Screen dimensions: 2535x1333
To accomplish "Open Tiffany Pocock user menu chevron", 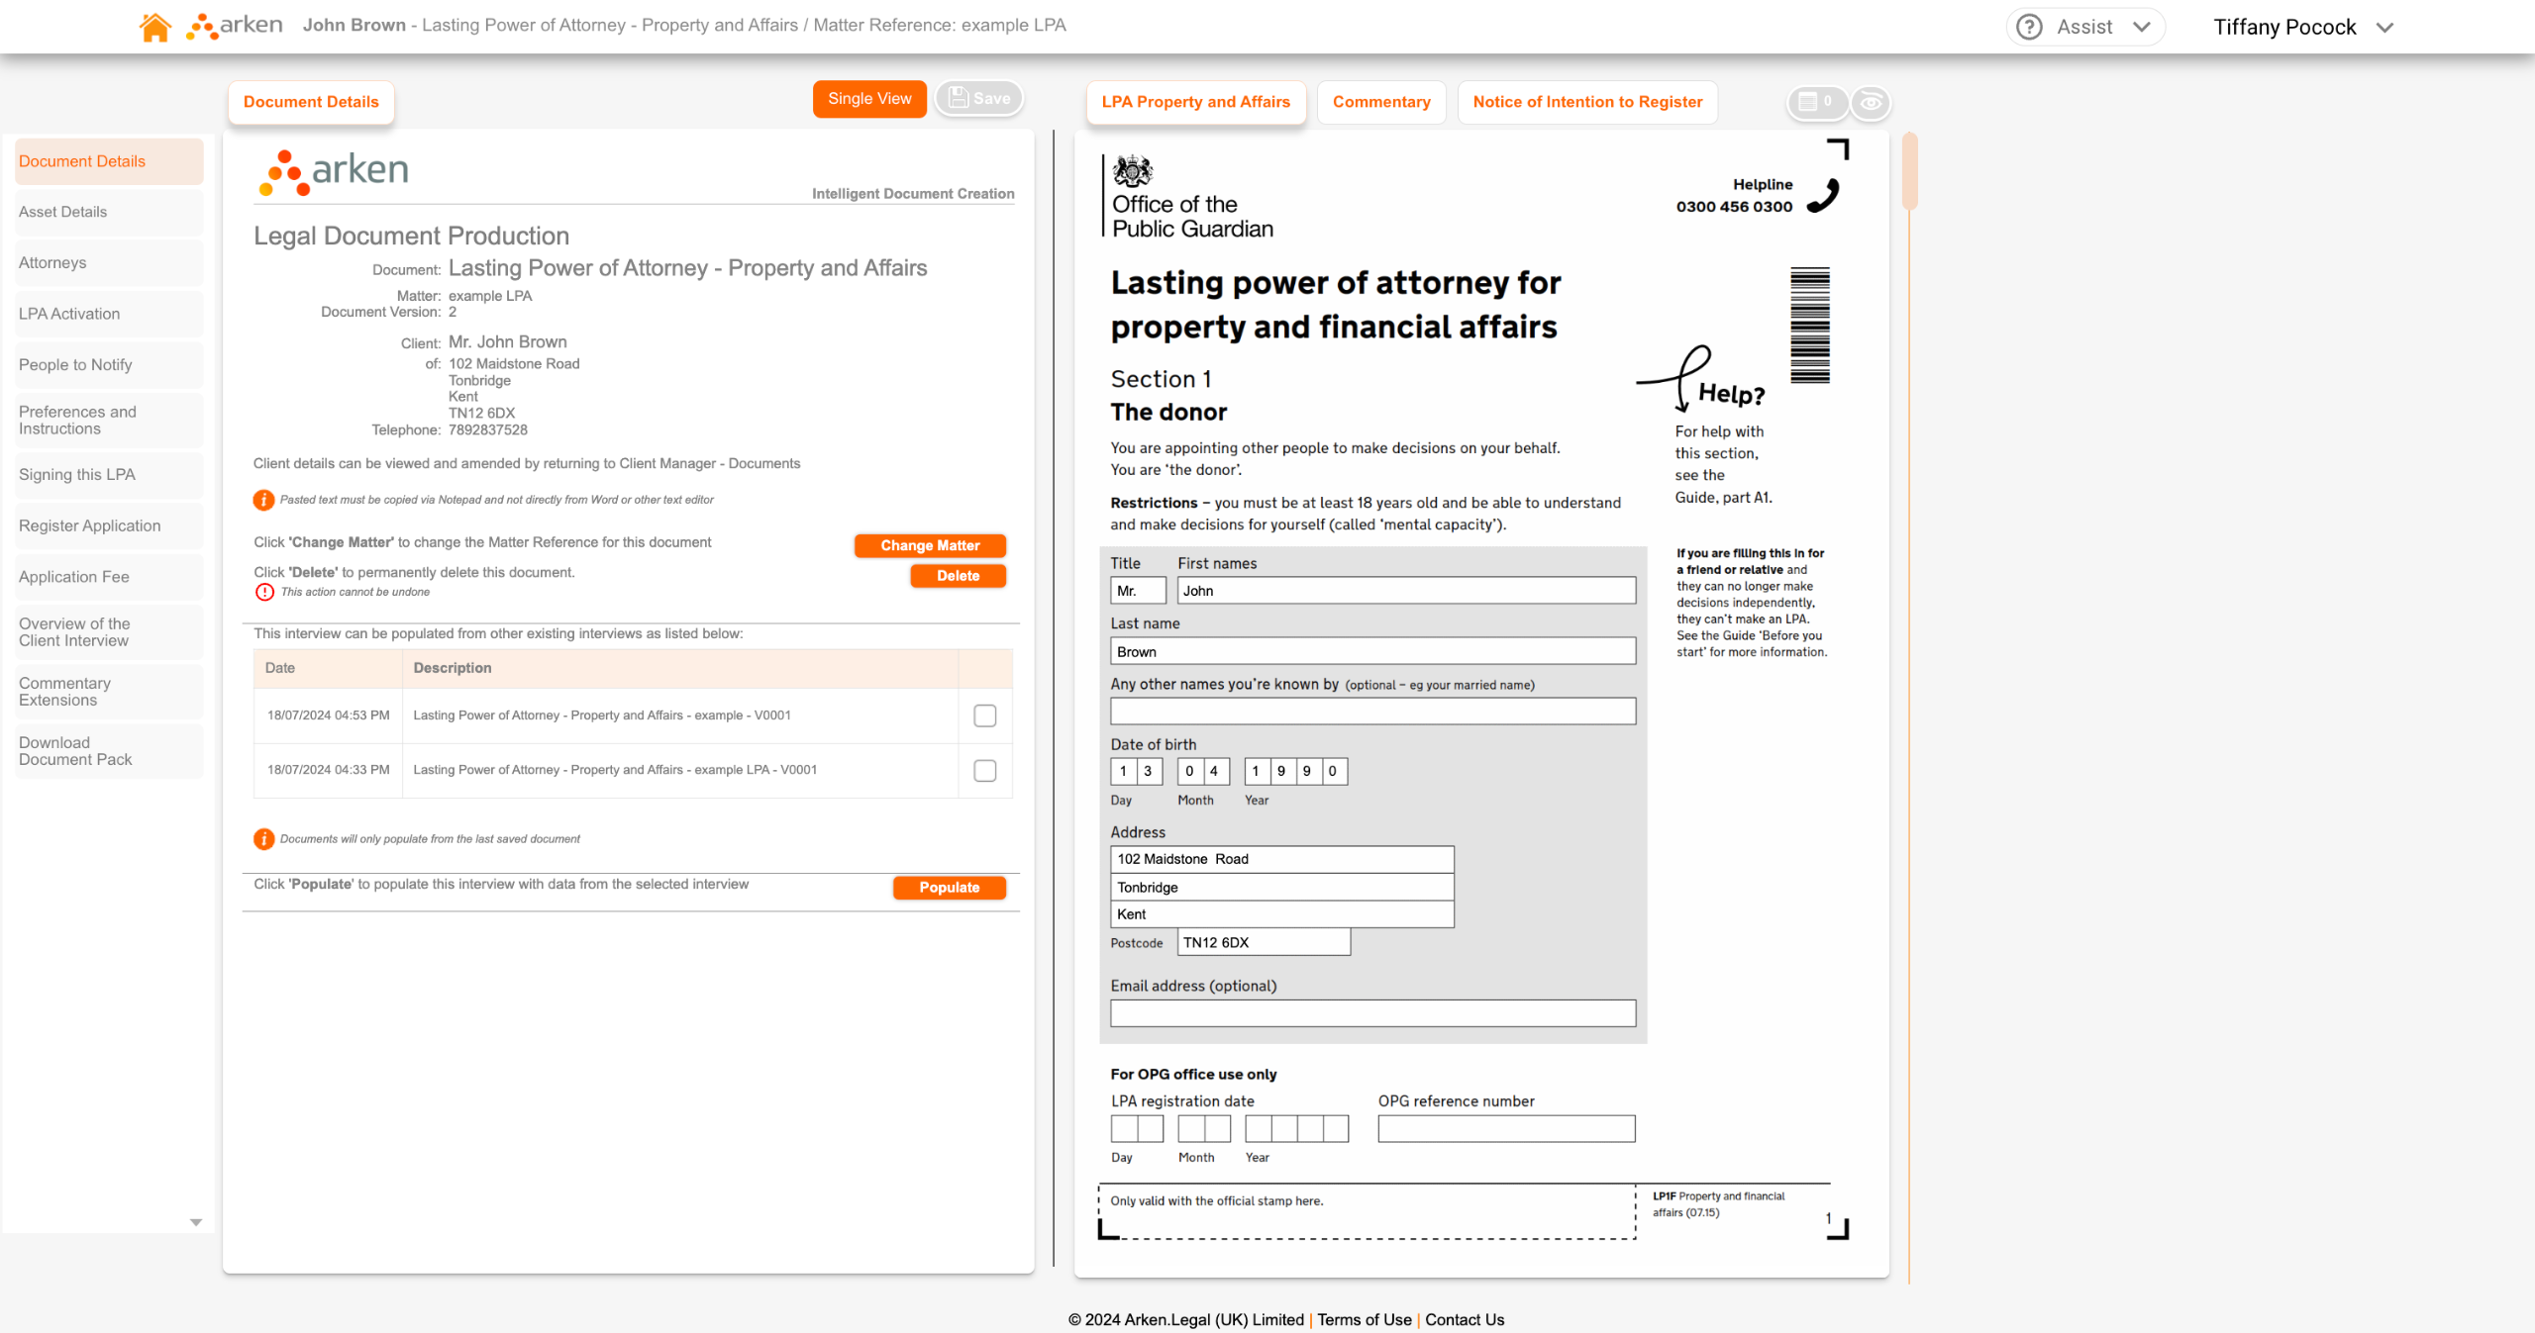I will [x=2385, y=28].
